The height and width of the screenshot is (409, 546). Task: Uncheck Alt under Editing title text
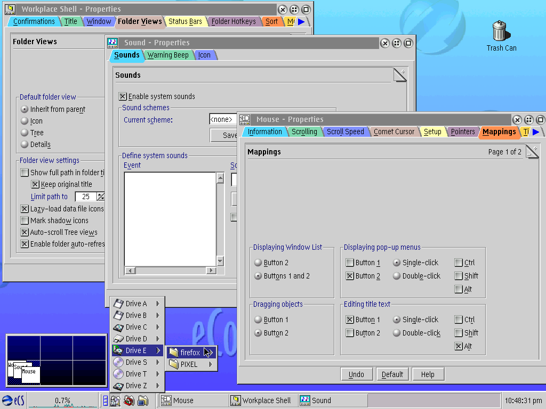click(x=459, y=346)
